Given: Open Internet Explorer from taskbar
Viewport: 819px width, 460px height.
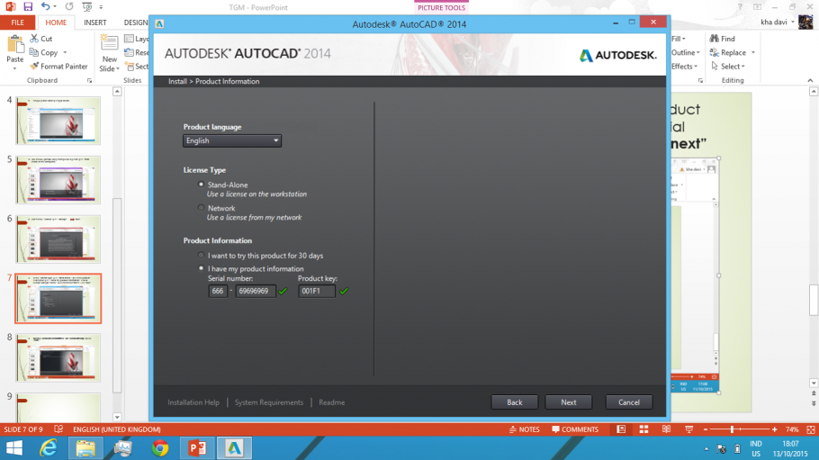Looking at the screenshot, I should (49, 448).
